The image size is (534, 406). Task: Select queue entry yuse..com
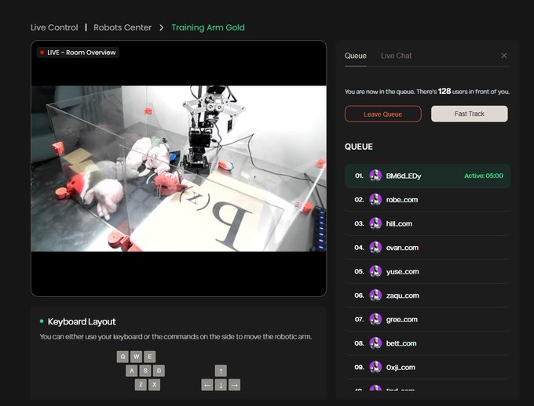[428, 272]
